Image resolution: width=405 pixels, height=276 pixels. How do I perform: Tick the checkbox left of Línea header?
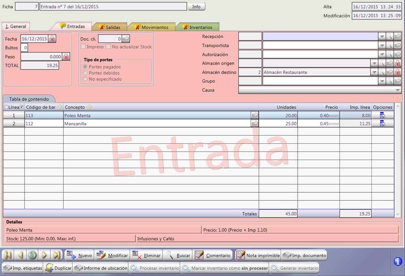point(6,107)
